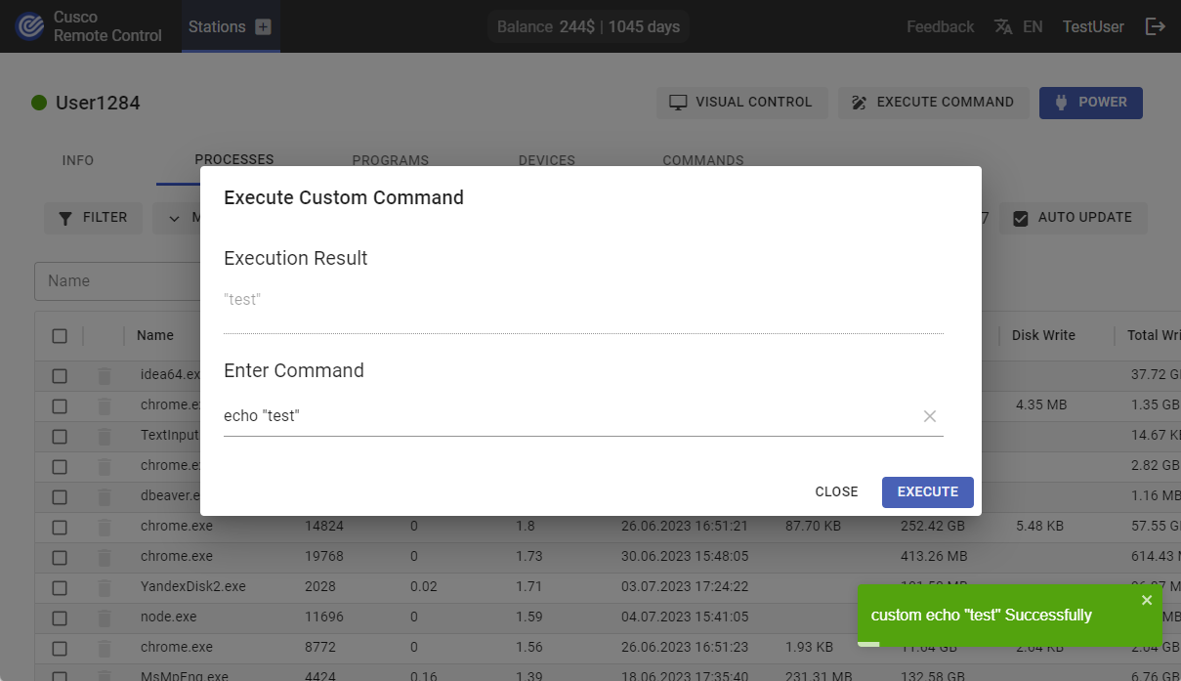Open the TestUser account menu
Viewport: 1181px width, 681px height.
pos(1093,27)
